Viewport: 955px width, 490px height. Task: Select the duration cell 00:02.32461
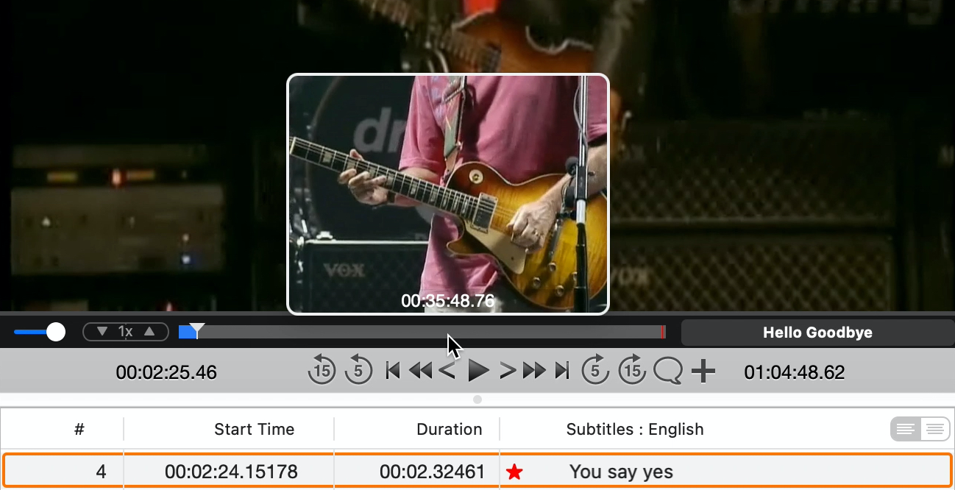tap(433, 472)
